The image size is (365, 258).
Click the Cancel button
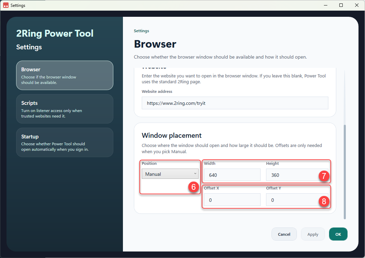284,234
